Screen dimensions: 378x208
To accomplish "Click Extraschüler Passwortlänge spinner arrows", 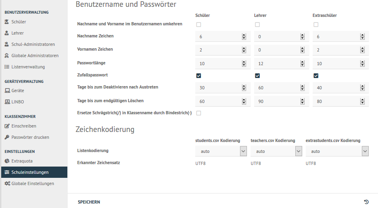I will (x=362, y=64).
